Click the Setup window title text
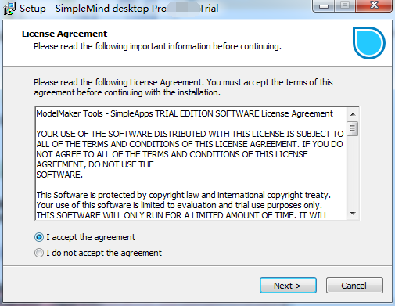The height and width of the screenshot is (306, 395). point(119,9)
